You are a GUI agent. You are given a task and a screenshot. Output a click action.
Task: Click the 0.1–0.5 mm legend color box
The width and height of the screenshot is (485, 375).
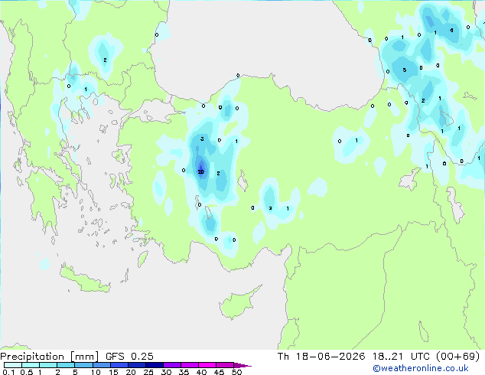click(x=13, y=365)
